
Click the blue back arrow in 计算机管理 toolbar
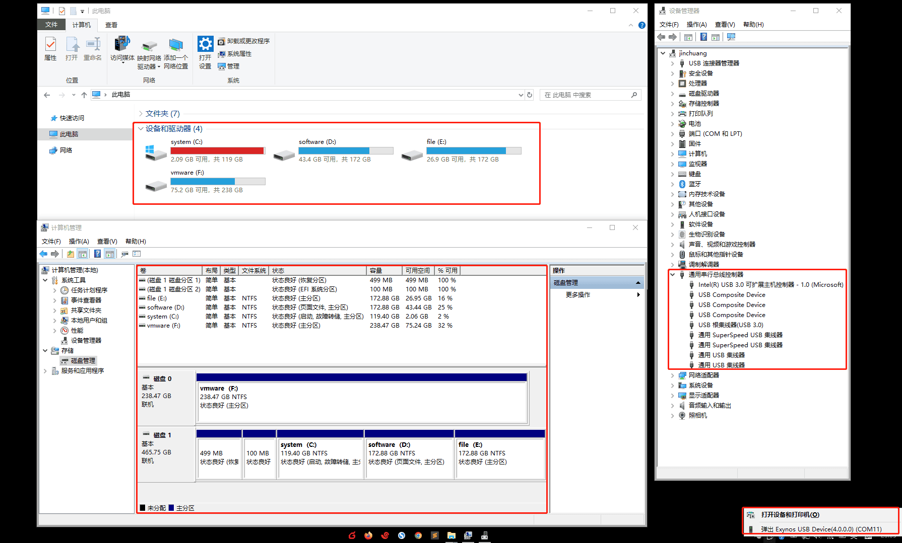44,254
